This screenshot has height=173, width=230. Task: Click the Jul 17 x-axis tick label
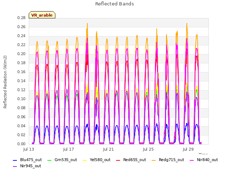(x=69, y=149)
